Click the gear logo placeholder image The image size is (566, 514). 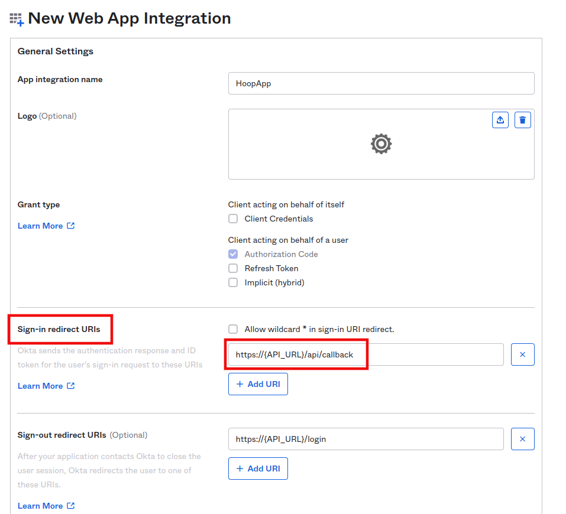381,144
